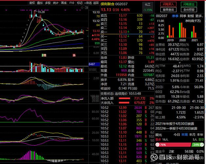Select the 单季 tab
Image resolution: width=206 pixels, height=164 pixels.
point(175,16)
